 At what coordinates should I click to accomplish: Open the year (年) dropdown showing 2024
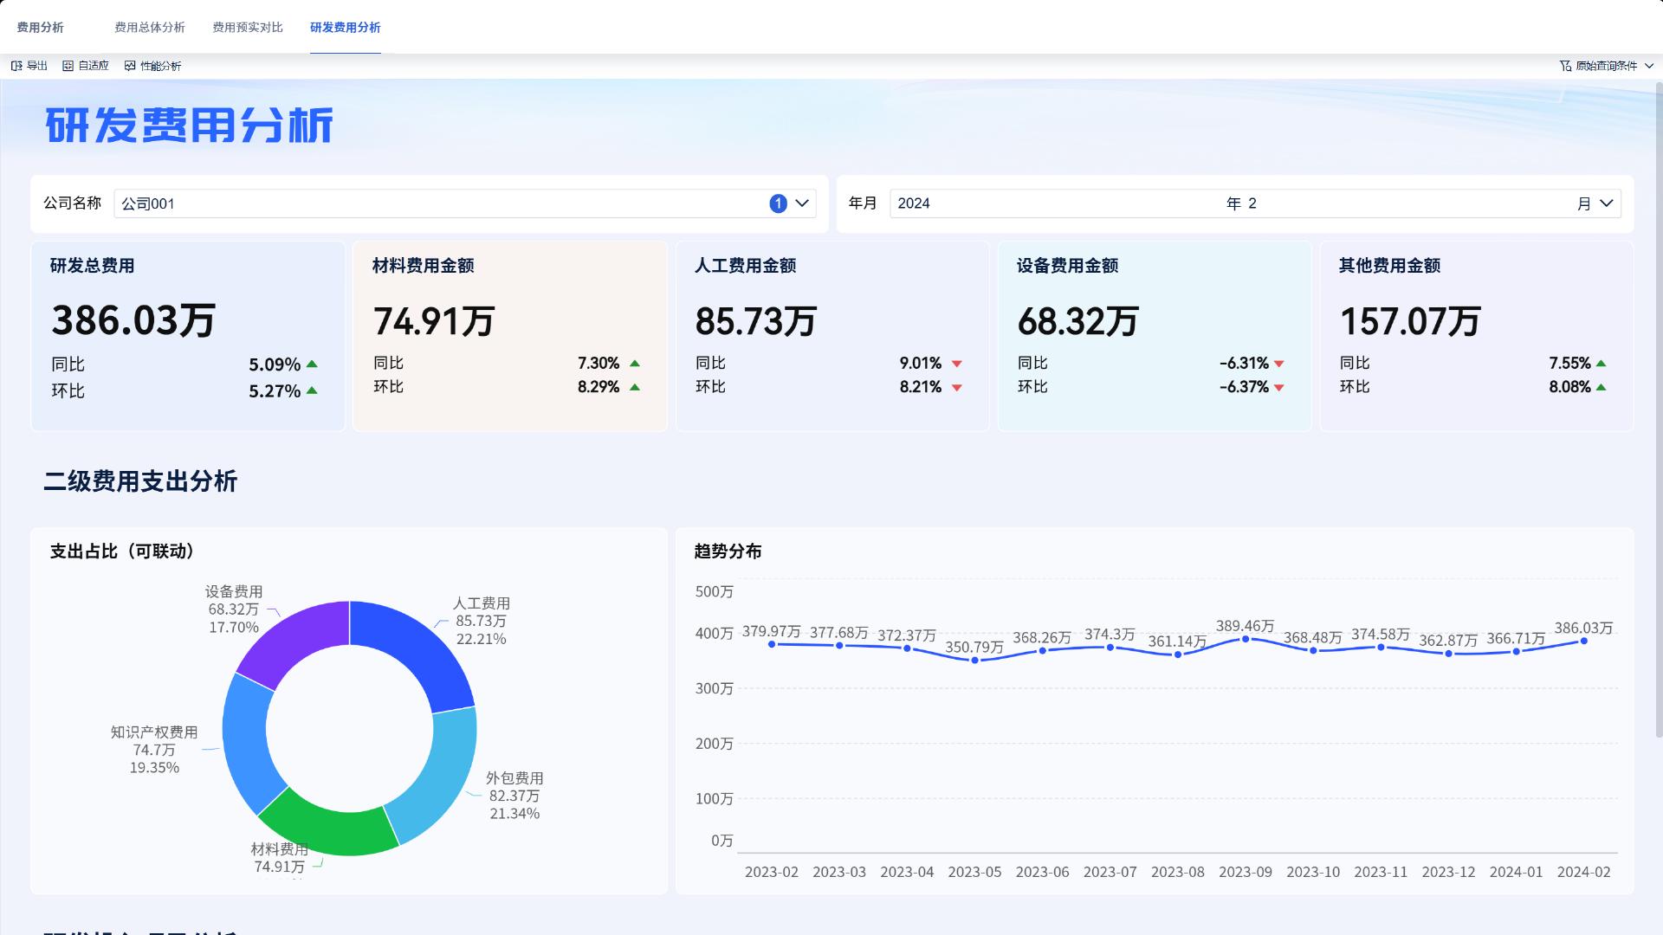coord(1039,203)
